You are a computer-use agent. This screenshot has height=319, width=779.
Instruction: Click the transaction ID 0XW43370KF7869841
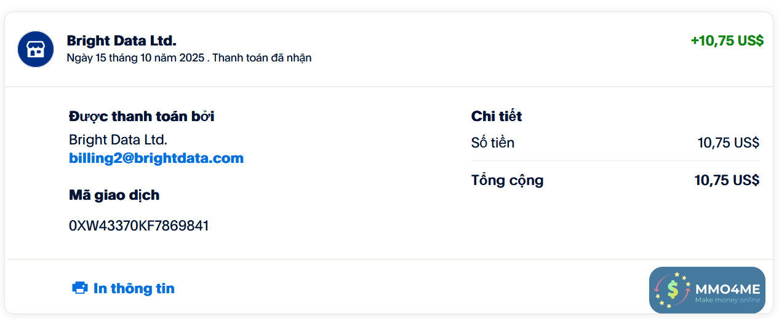click(138, 226)
